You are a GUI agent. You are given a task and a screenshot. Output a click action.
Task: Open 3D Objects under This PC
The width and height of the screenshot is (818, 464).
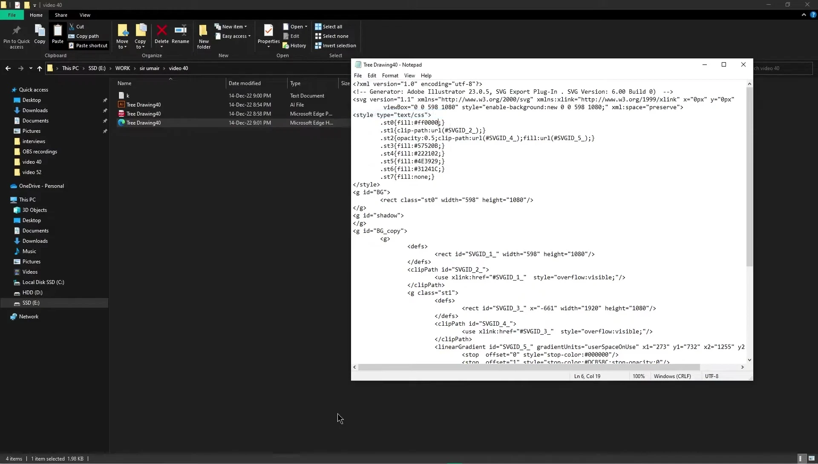35,210
